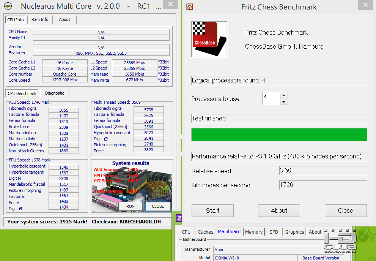The height and width of the screenshot is (261, 376).
Task: Click the Kilo nodes per second value 1726
Action: (323, 185)
